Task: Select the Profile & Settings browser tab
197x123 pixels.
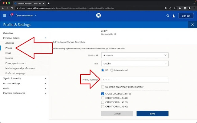Action: pos(30,3)
